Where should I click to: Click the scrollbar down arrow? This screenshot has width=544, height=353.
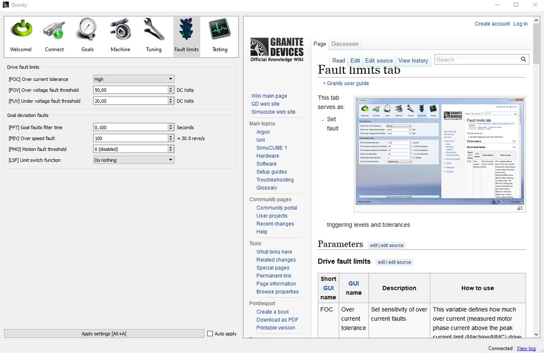(x=536, y=335)
